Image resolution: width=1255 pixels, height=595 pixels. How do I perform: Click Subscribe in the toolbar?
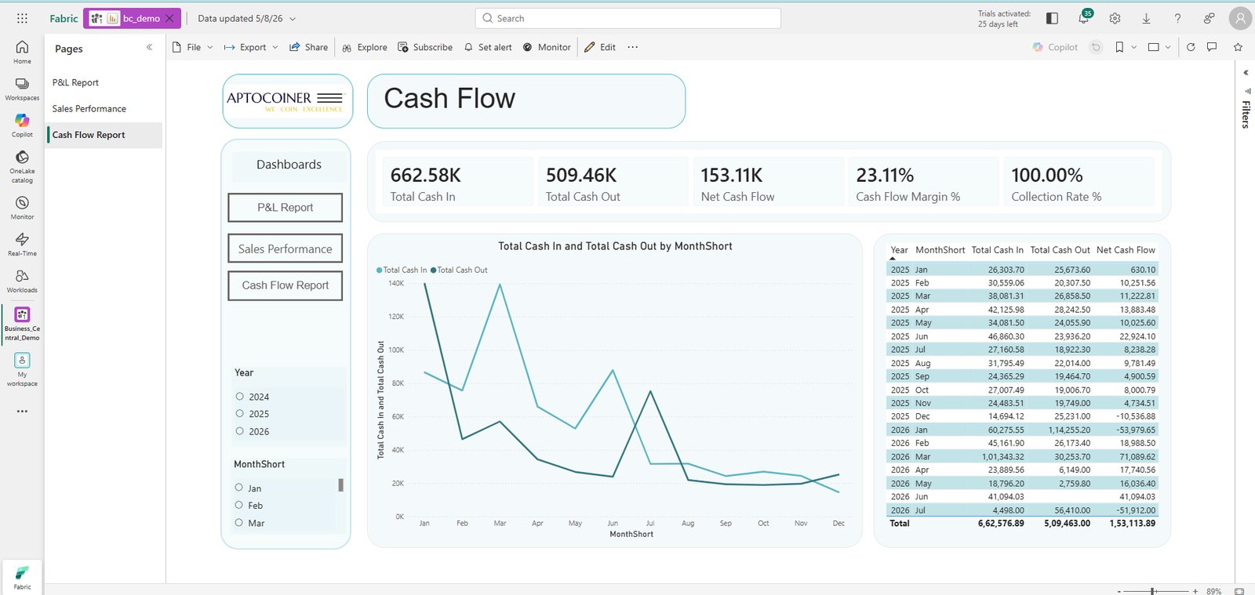pyautogui.click(x=425, y=47)
